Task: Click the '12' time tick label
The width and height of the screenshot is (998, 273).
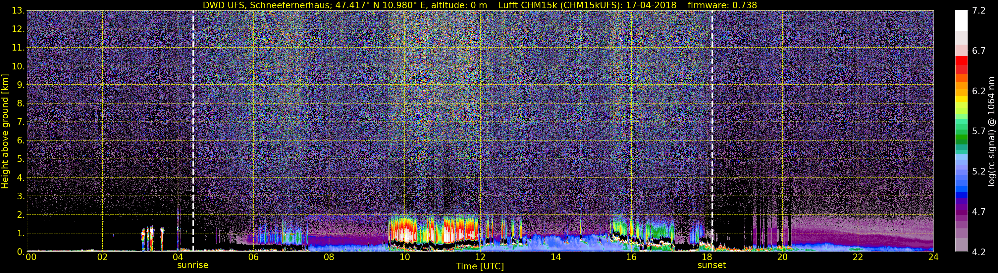Action: [480, 257]
